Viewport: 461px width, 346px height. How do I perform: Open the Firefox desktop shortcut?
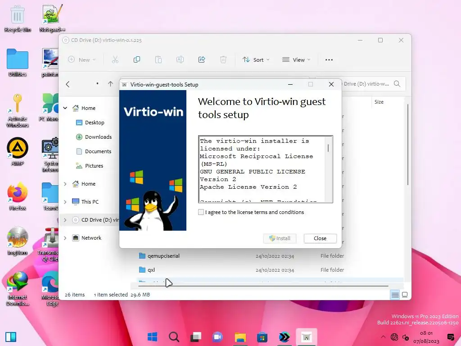(x=18, y=196)
